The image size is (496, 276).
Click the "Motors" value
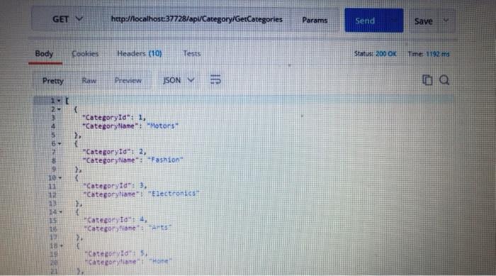coord(163,126)
